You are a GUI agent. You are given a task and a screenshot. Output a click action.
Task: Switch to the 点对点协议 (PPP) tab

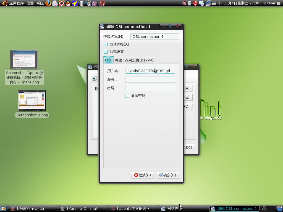coord(139,60)
